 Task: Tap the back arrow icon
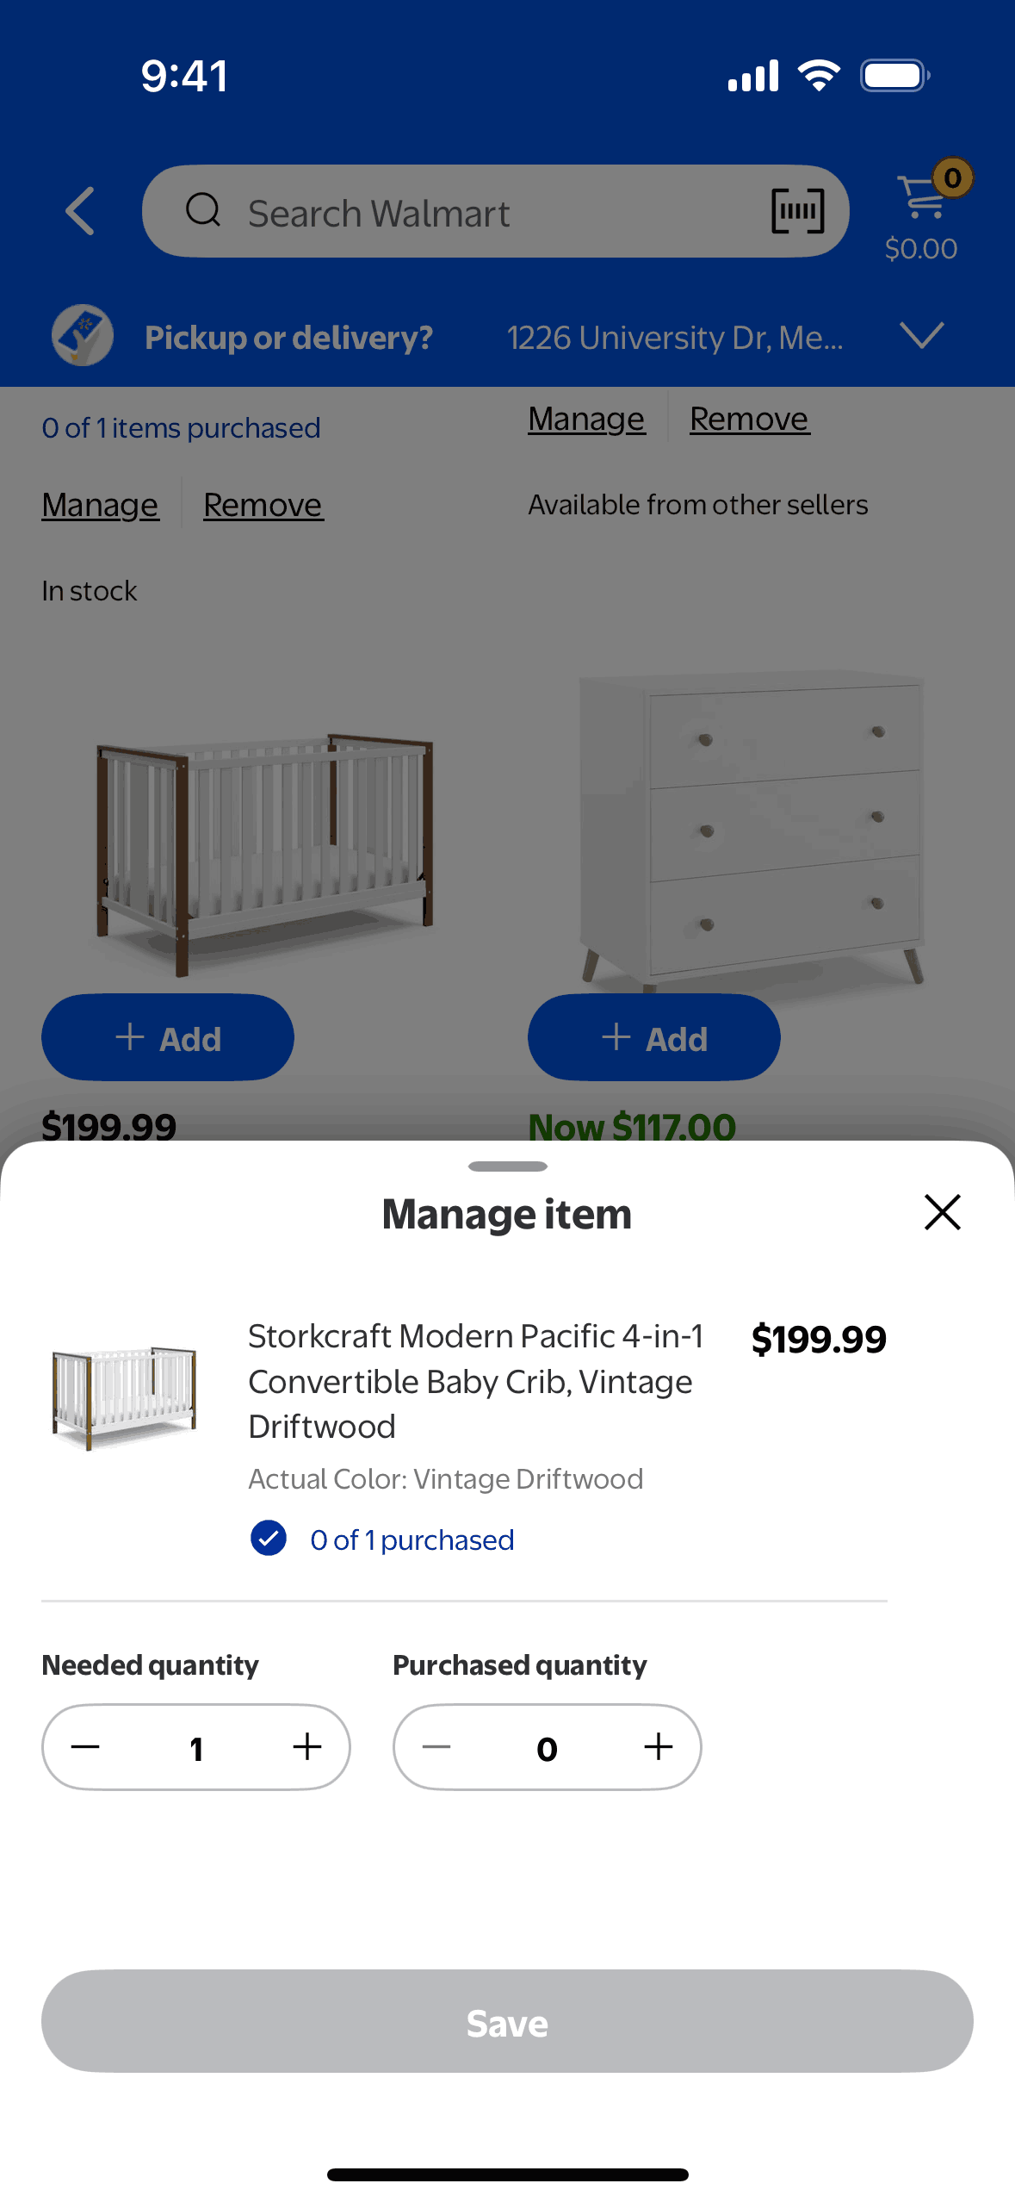pyautogui.click(x=80, y=211)
